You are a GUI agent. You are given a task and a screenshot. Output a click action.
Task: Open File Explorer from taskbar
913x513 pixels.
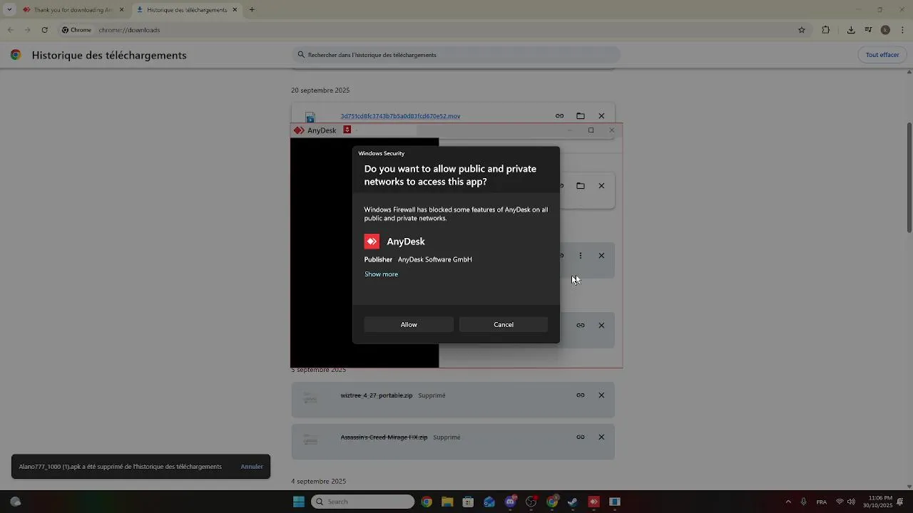coord(447,502)
